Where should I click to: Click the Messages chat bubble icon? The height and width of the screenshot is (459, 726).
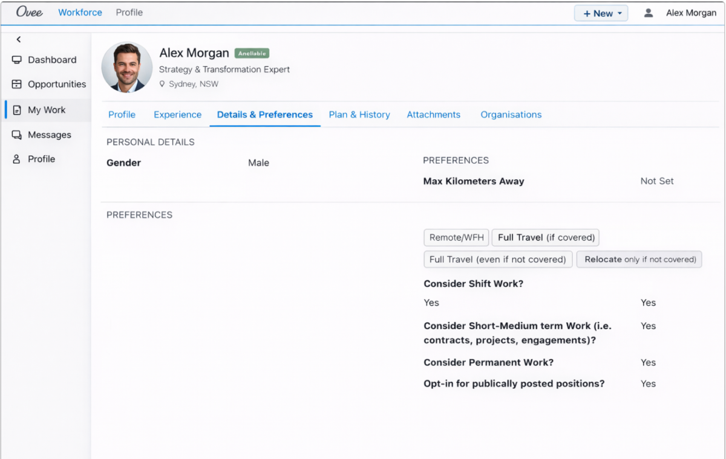[x=17, y=135]
